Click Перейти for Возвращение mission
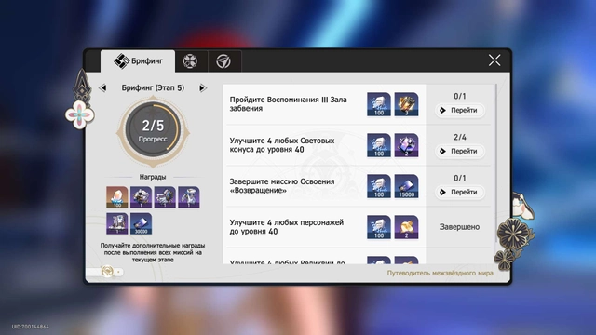Viewport: 596px width, 335px height. point(459,193)
